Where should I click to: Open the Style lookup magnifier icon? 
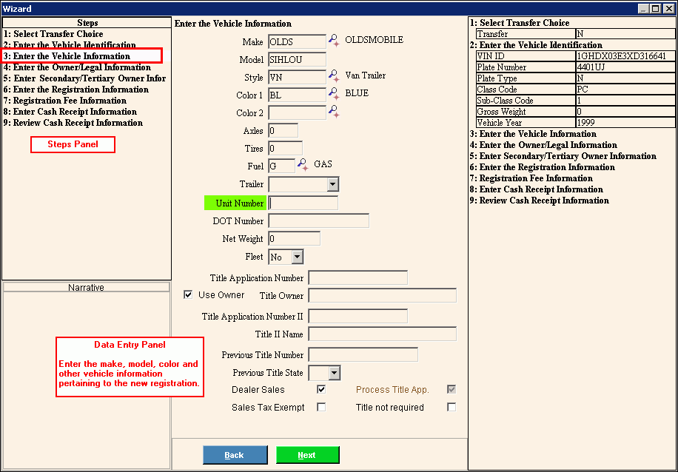click(x=334, y=76)
